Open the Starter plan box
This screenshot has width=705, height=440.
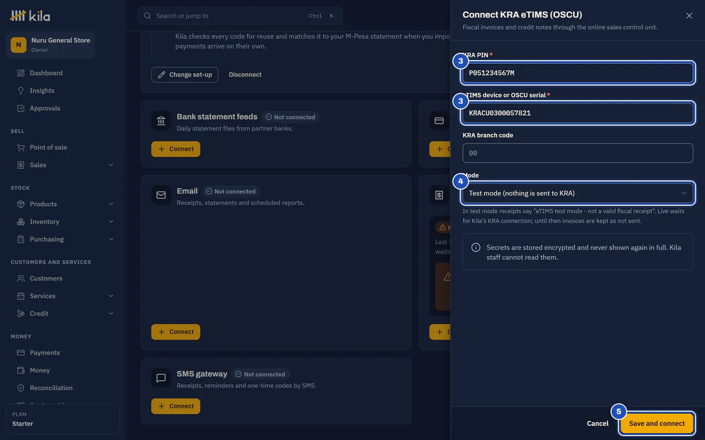pos(63,419)
